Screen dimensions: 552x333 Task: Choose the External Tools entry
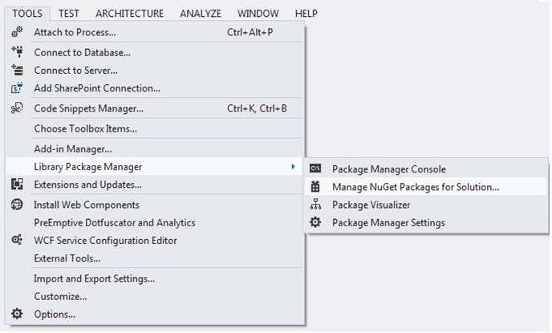click(x=67, y=258)
